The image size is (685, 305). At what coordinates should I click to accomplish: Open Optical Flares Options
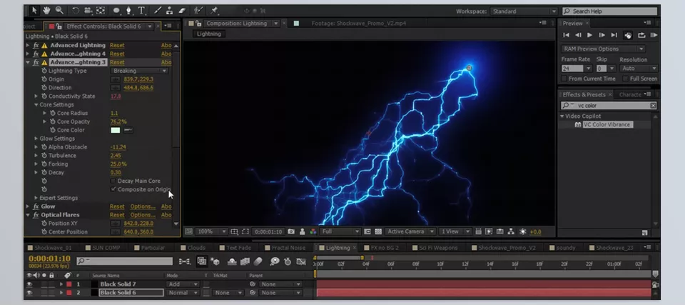point(143,215)
